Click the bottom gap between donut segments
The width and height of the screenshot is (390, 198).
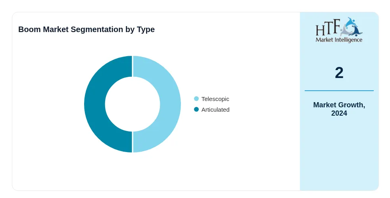pyautogui.click(x=133, y=142)
